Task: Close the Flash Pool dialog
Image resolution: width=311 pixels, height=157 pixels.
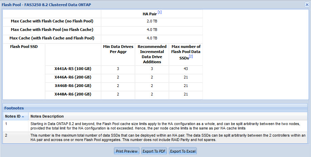Action: 307,5
